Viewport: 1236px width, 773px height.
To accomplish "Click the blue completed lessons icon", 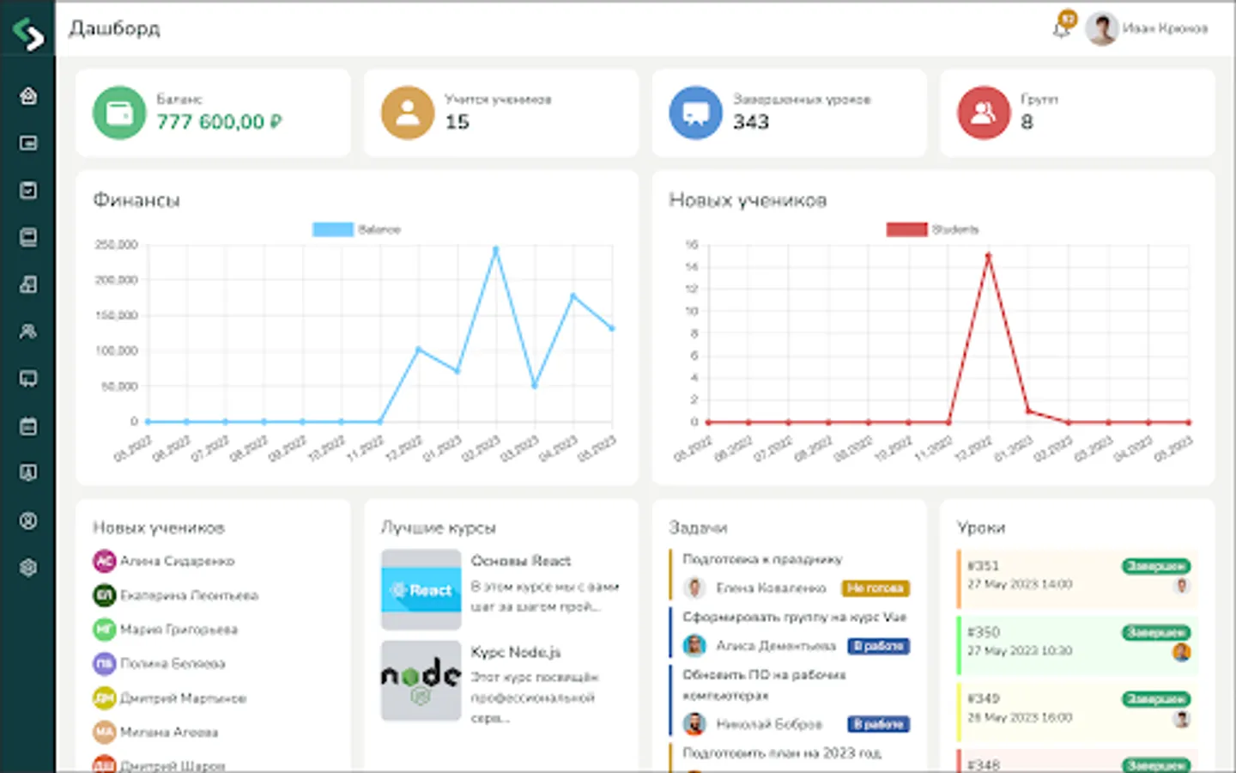I will [695, 113].
